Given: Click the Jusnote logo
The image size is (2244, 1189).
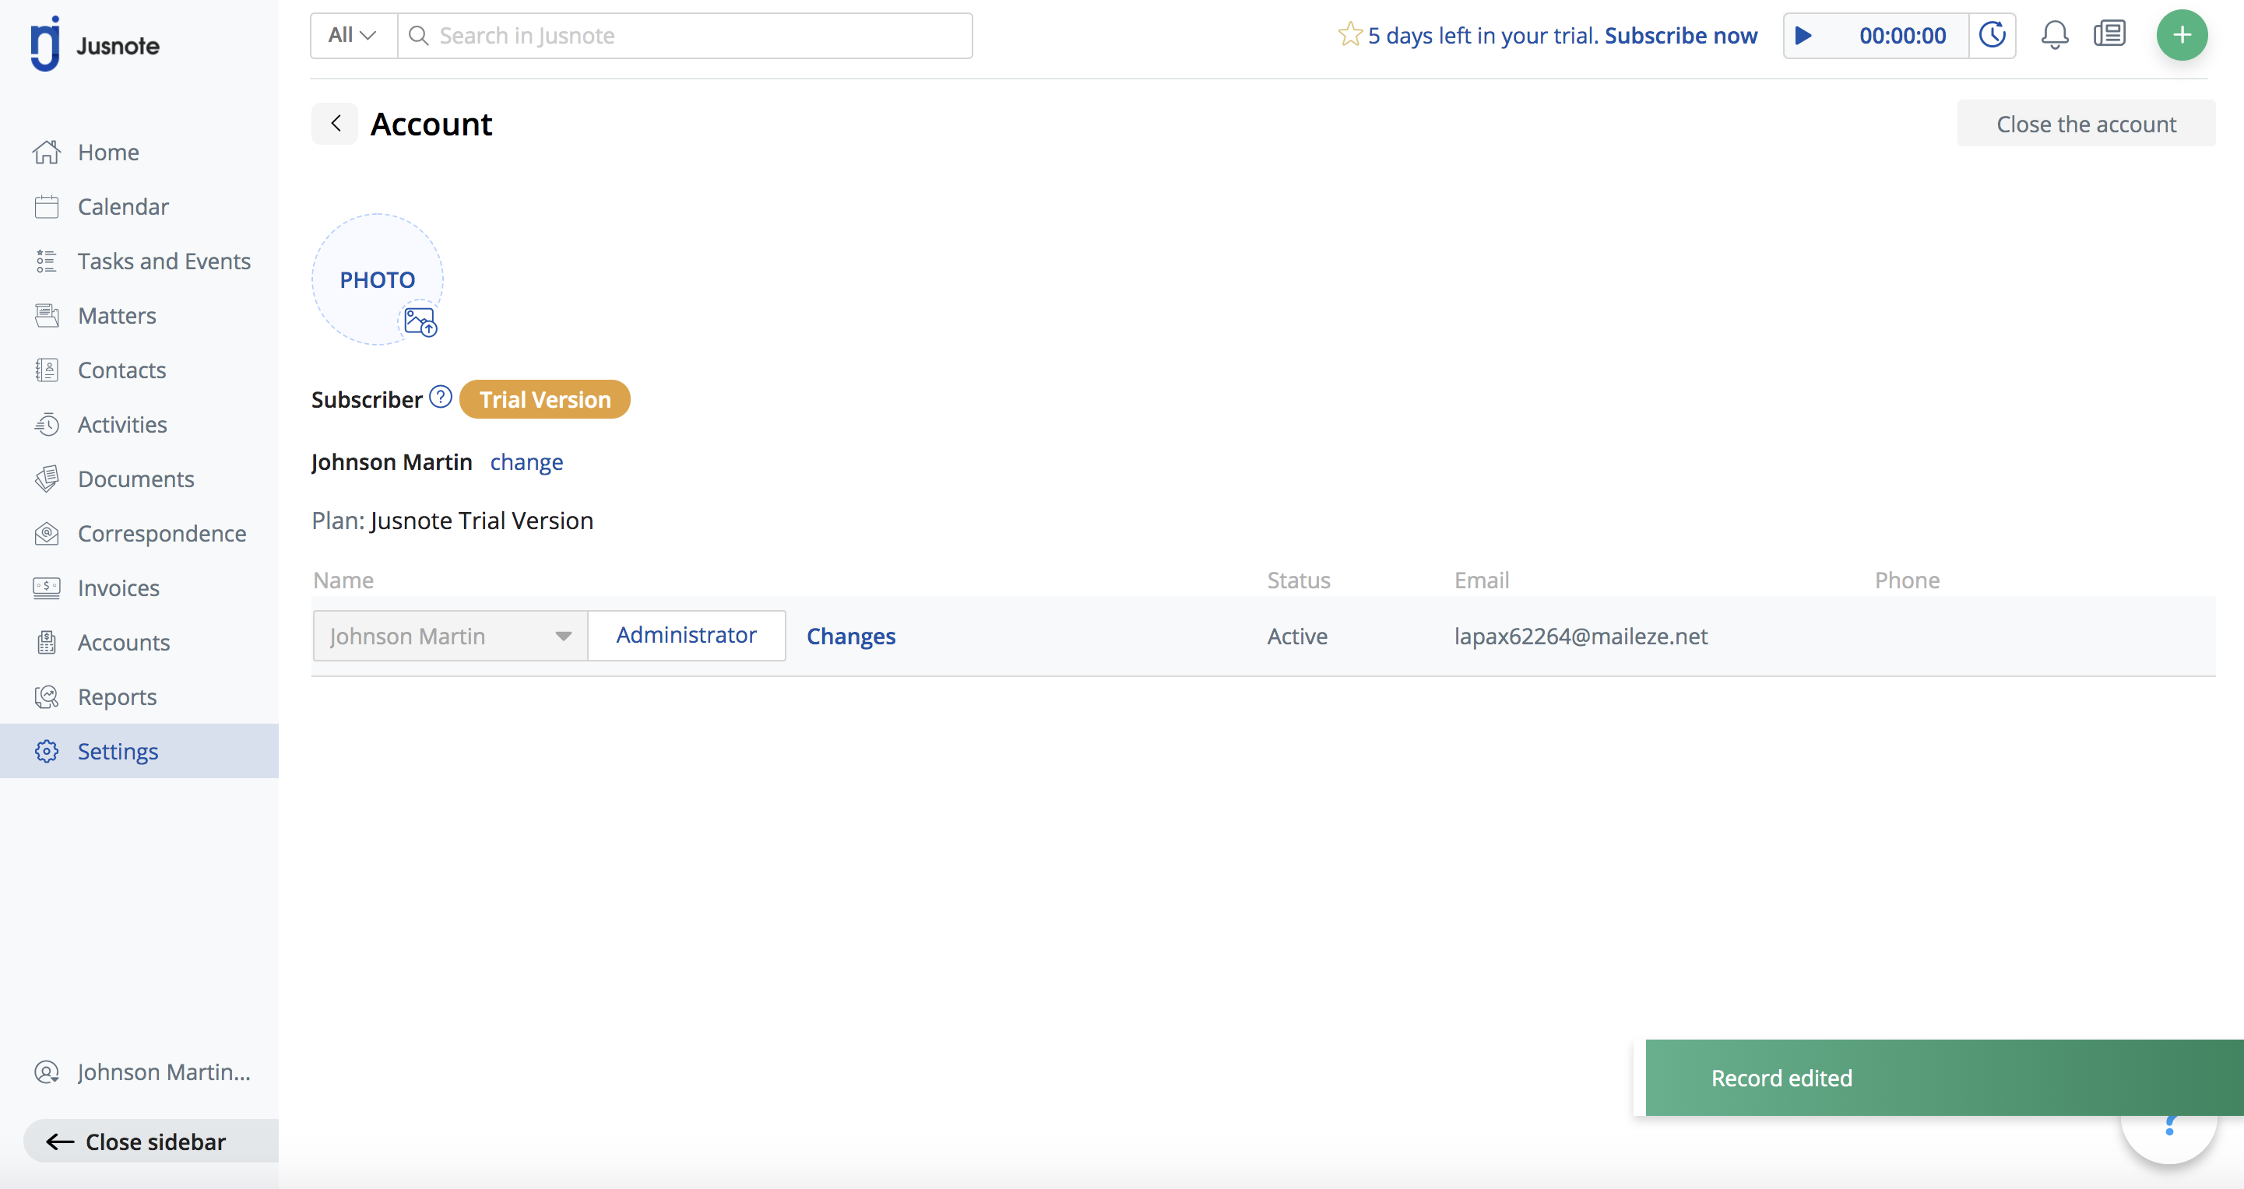Looking at the screenshot, I should click(x=95, y=44).
